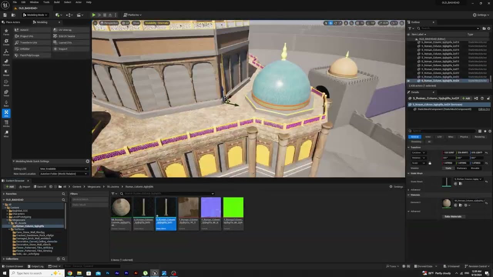The image size is (493, 277).
Task: Click the Outliner search field
Action: (448, 28)
